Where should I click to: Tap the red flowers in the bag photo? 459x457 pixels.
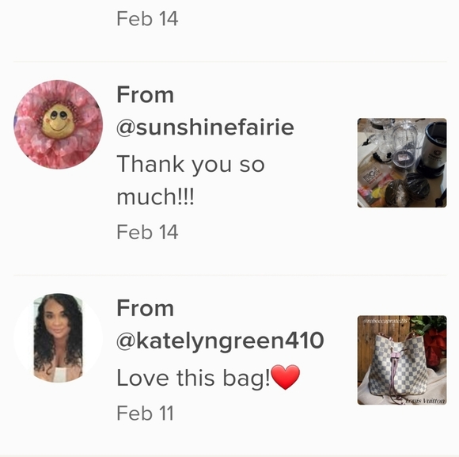[435, 345]
